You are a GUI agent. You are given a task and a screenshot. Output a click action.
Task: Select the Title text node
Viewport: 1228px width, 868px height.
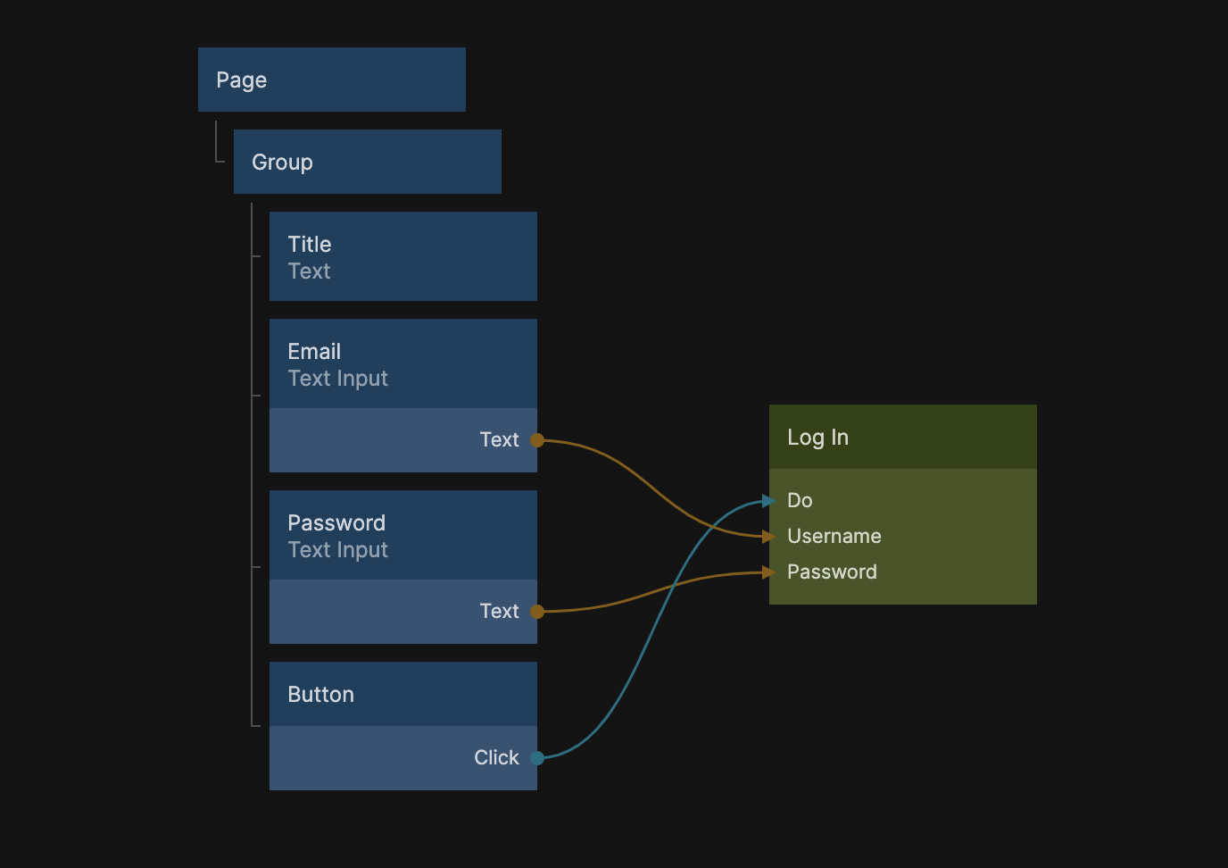402,256
